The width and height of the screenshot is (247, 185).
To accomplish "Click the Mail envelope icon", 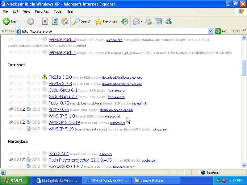I will pos(136,21).
